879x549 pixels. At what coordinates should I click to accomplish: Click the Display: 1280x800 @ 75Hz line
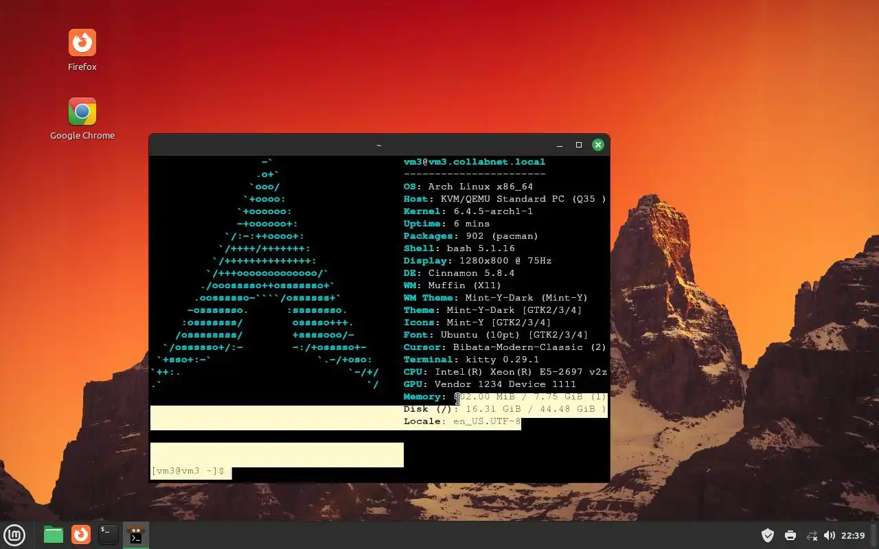coord(477,261)
